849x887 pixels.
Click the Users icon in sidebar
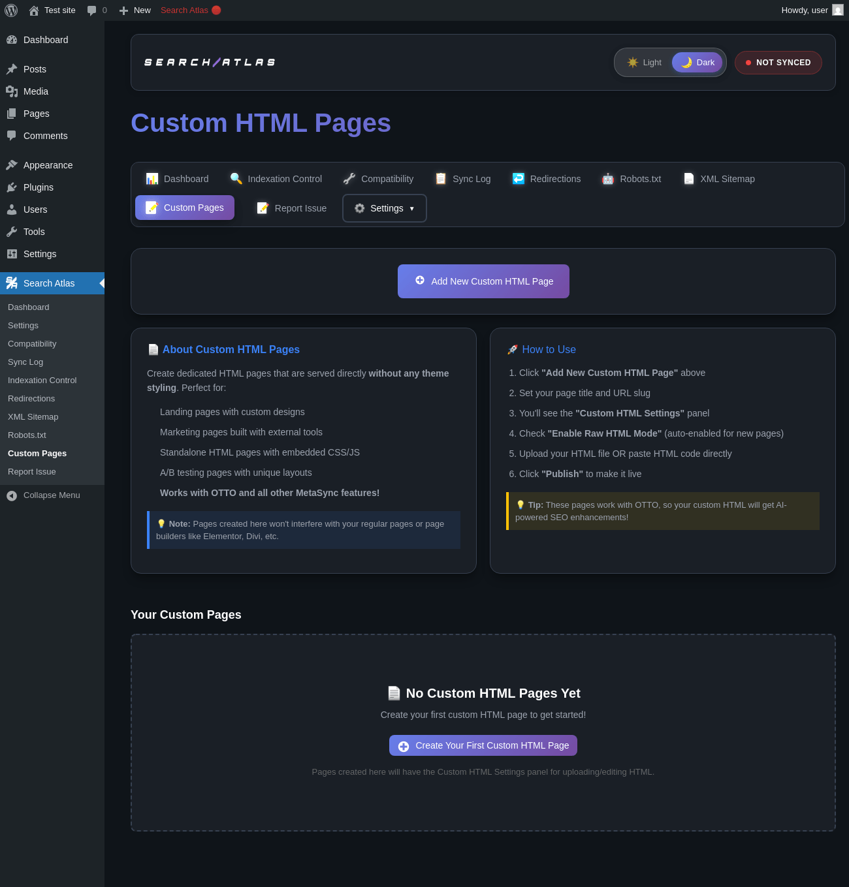[x=12, y=210]
